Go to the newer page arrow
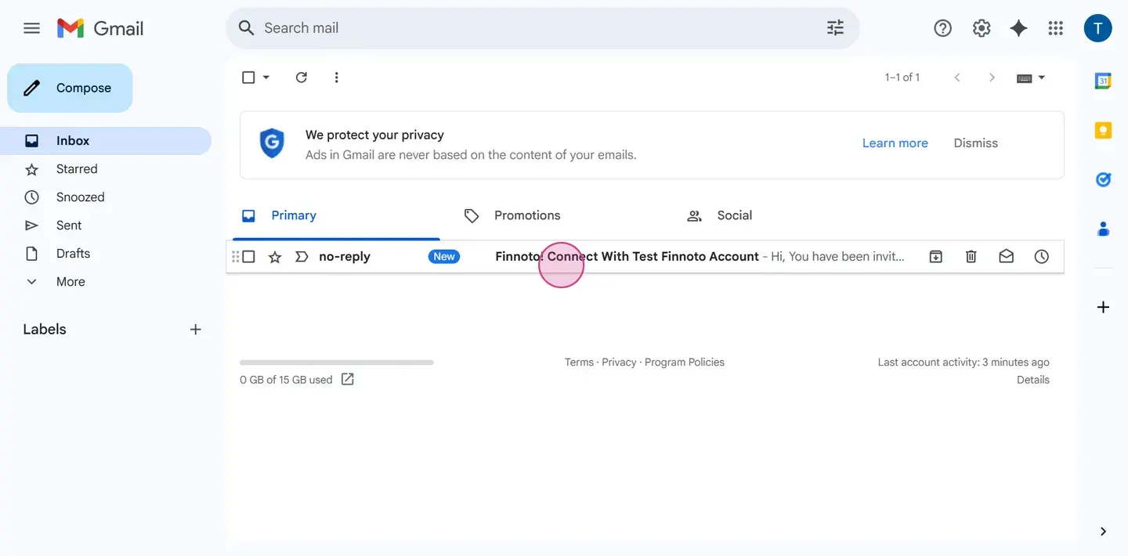Screen dimensions: 1128x556 (956, 78)
